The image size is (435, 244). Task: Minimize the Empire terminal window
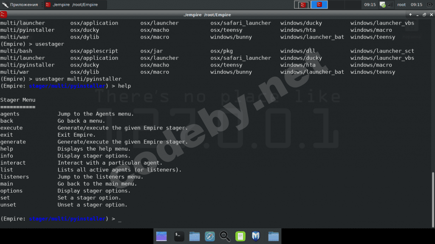417,15
